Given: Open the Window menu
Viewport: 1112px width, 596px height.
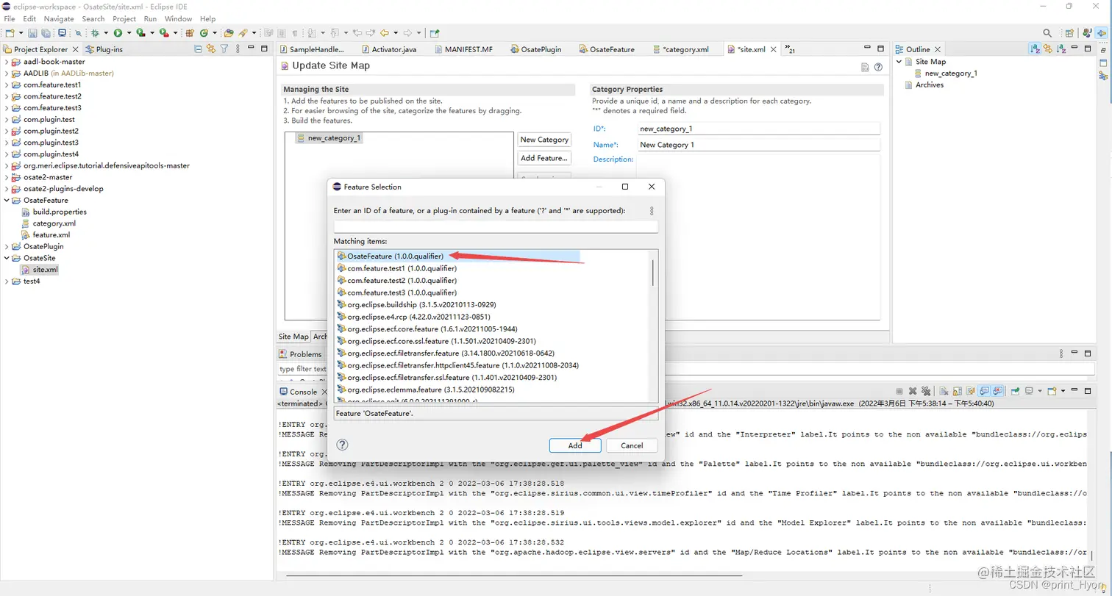Looking at the screenshot, I should [x=178, y=18].
